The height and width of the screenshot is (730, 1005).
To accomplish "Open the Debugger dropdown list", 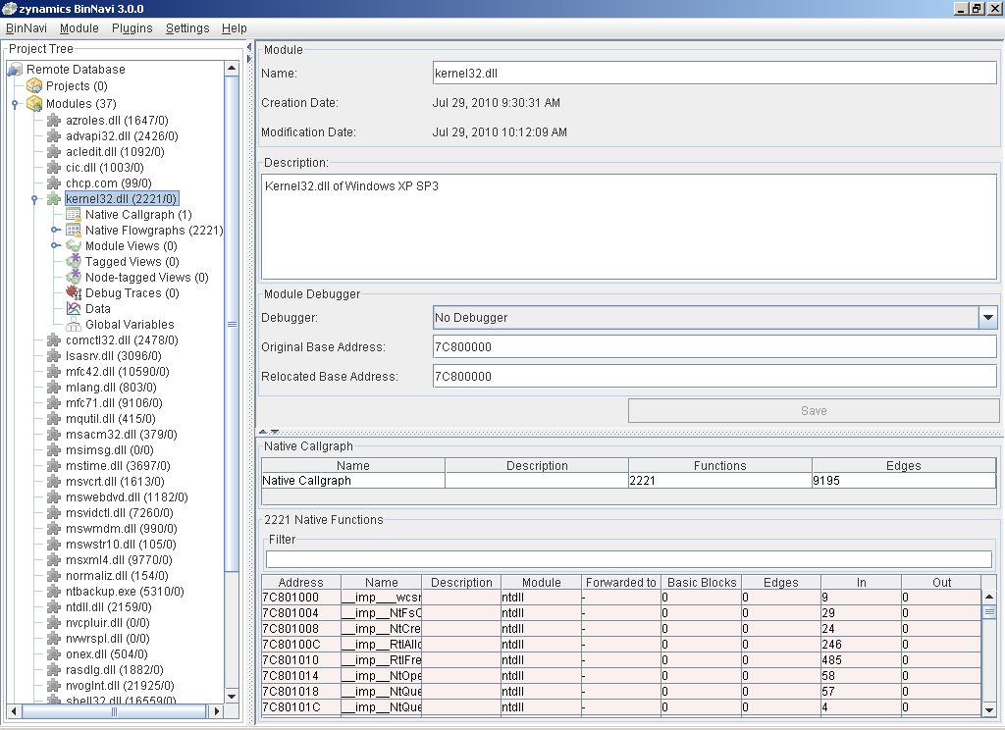I will (x=987, y=317).
